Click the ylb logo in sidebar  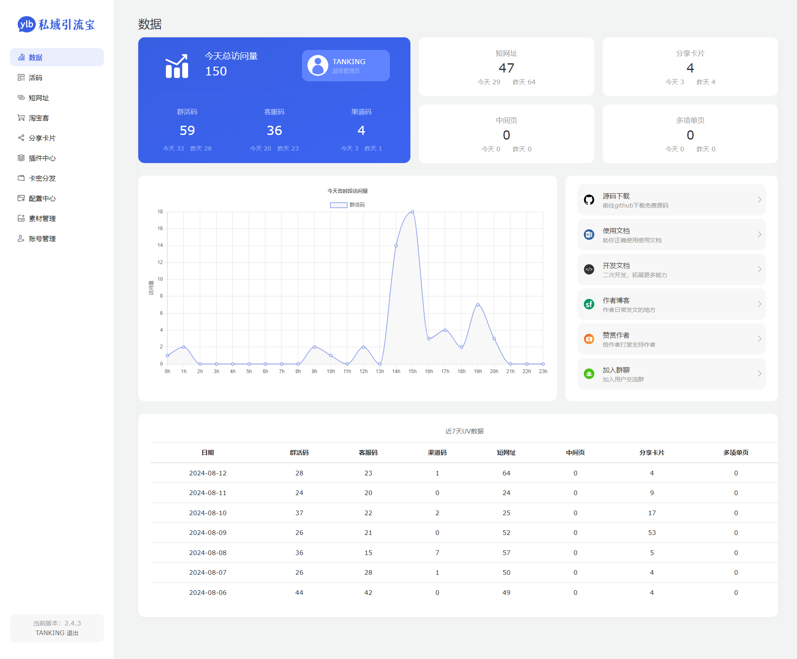click(26, 24)
